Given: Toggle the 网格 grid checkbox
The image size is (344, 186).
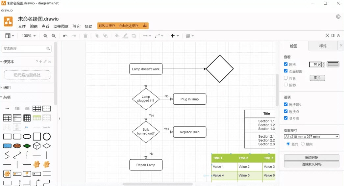Looking at the screenshot, I should pos(286,64).
